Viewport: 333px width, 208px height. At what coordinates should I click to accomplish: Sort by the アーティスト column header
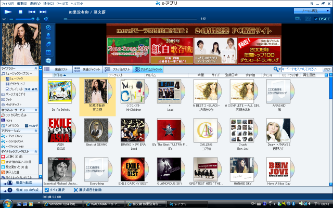116,75
